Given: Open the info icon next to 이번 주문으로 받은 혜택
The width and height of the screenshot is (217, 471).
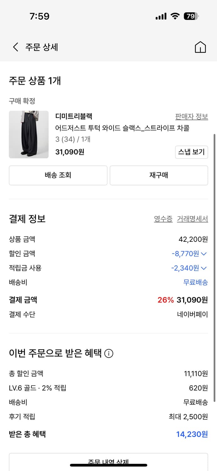Looking at the screenshot, I should coord(108,353).
